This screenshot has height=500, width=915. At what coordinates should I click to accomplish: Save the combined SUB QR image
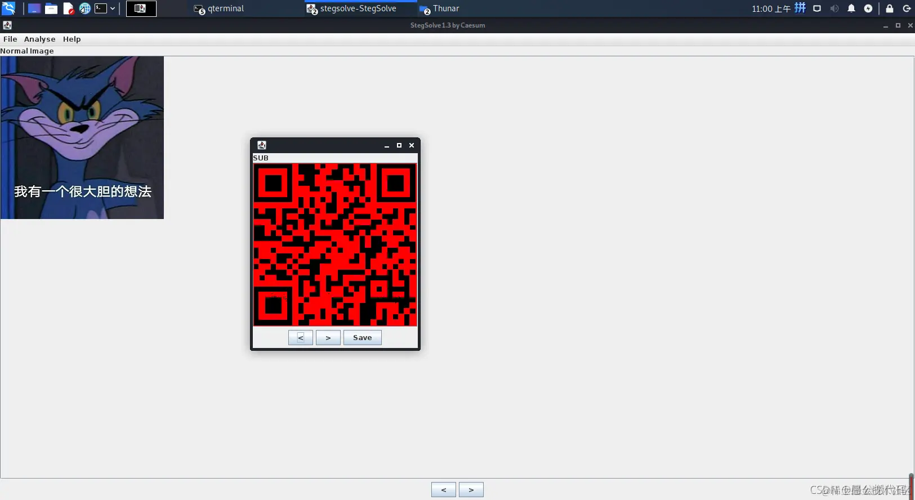pyautogui.click(x=363, y=337)
